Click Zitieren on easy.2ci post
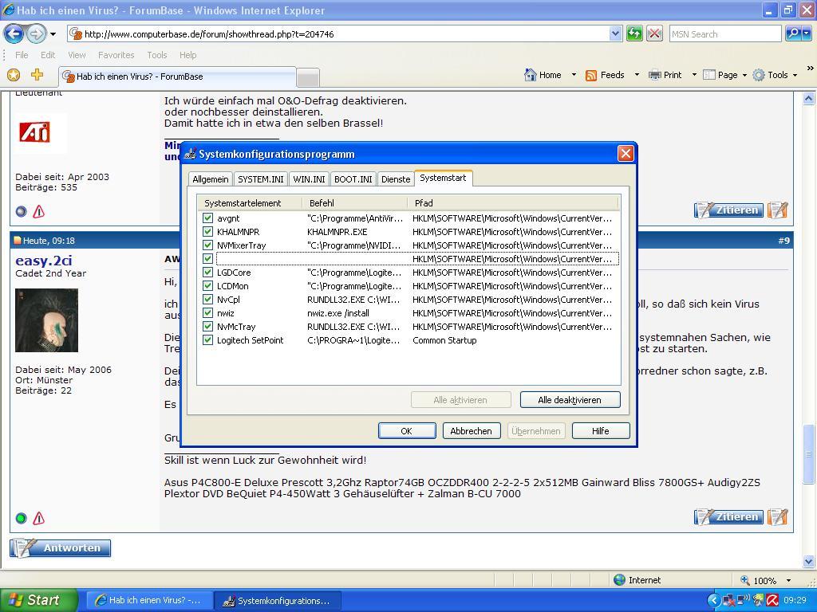Viewport: 817px width, 612px height. (x=728, y=516)
